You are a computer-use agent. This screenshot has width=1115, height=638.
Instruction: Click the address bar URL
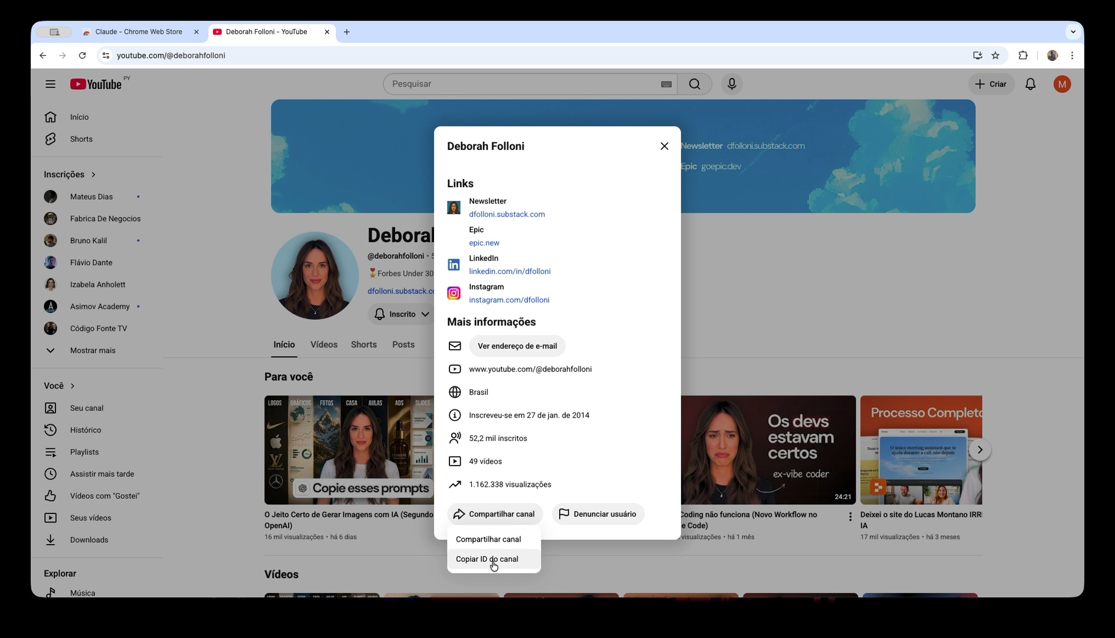coord(171,56)
